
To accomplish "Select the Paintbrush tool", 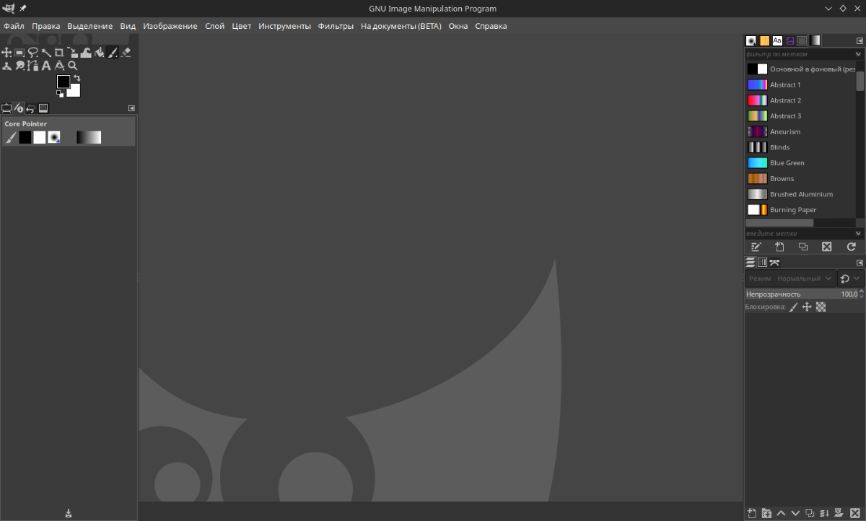I will click(113, 52).
